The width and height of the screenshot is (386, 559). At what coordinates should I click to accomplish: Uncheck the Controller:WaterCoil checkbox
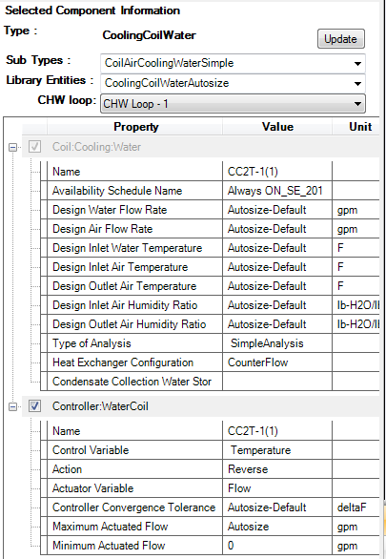34,406
